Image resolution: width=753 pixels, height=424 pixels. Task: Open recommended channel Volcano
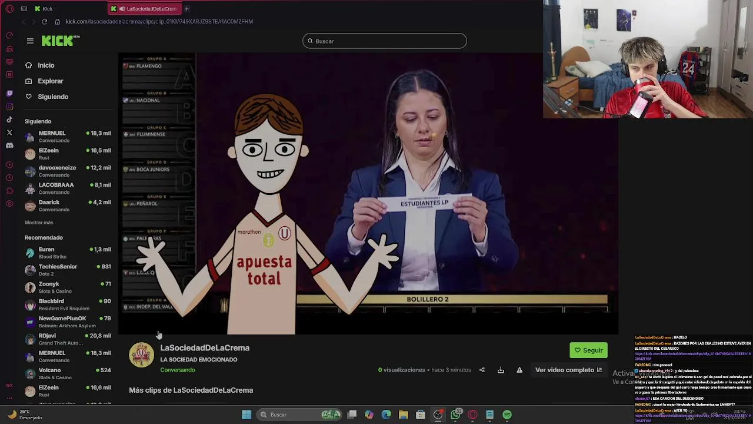(68, 373)
